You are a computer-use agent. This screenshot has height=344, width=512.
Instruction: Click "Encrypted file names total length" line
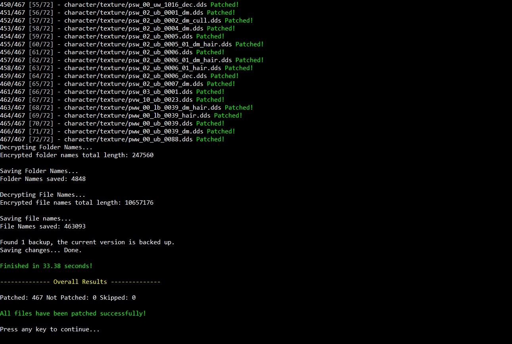pyautogui.click(x=77, y=203)
